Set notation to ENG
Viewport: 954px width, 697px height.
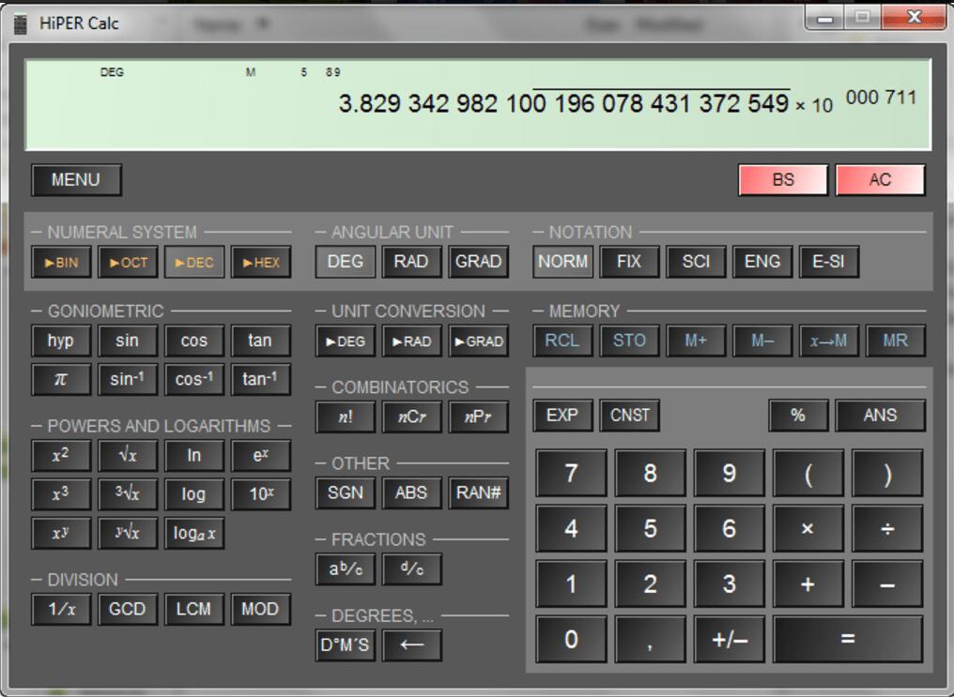(762, 262)
